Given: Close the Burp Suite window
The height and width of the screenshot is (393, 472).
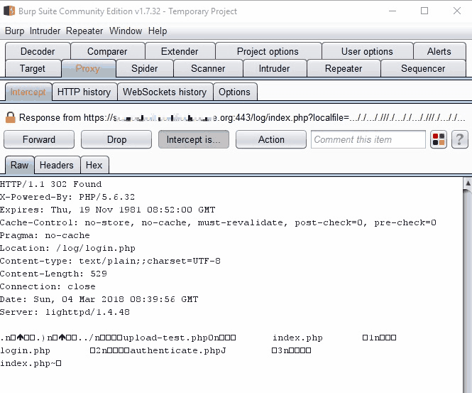Looking at the screenshot, I should [x=457, y=11].
